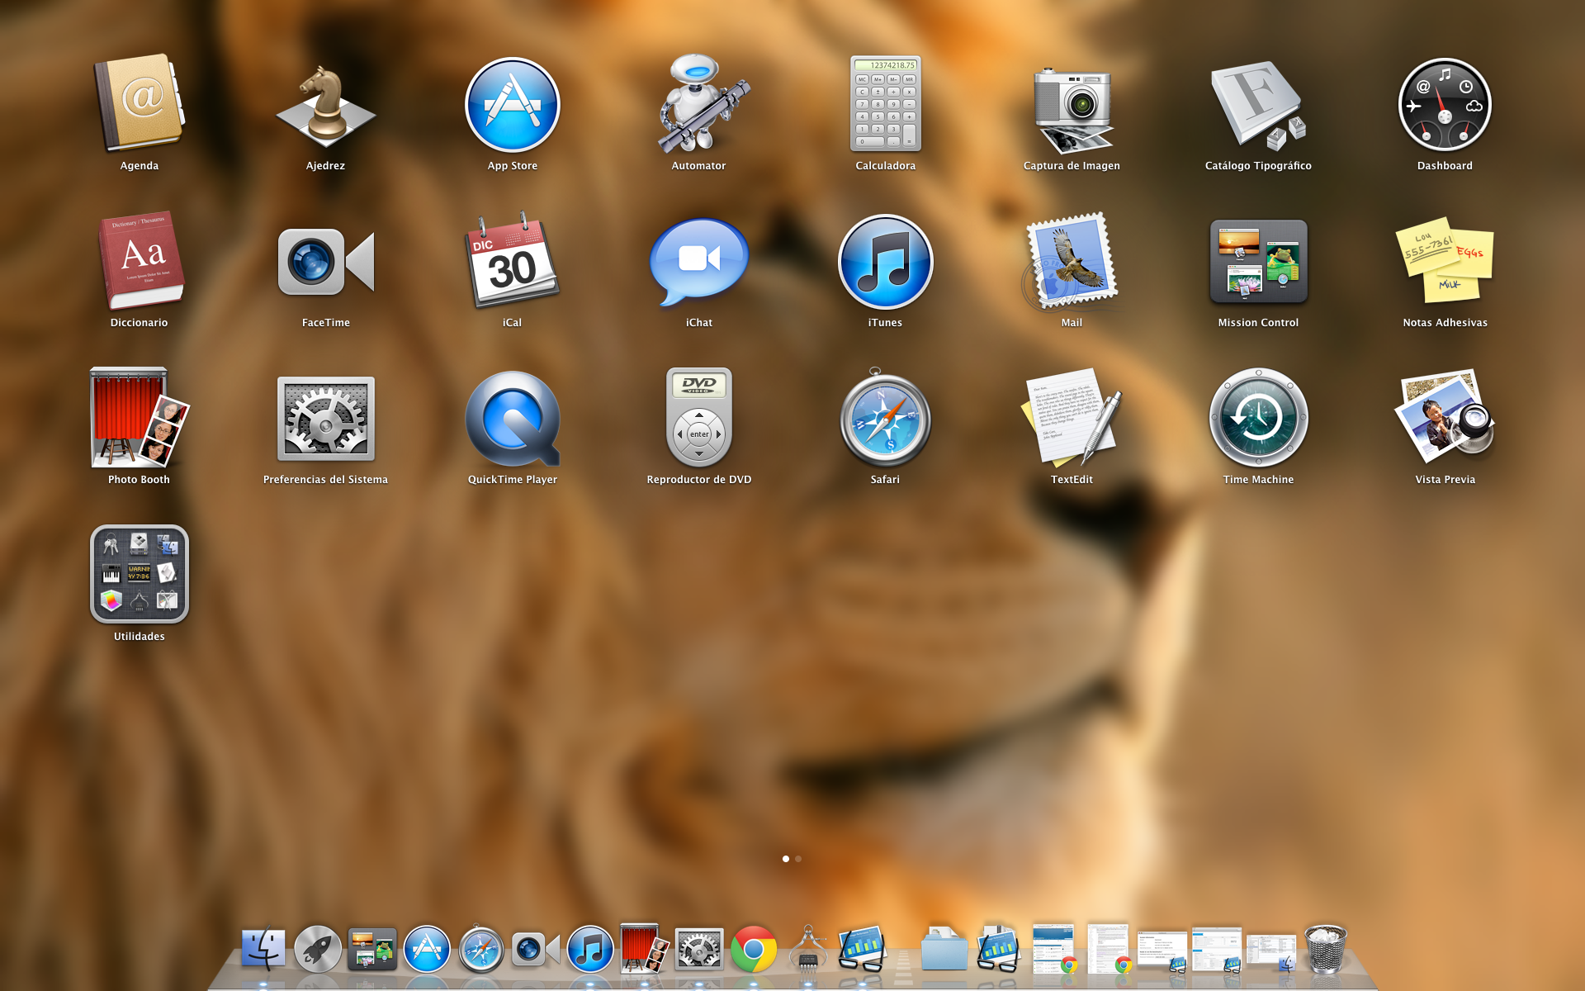The height and width of the screenshot is (991, 1585).
Task: Open App Store from the Dock
Action: pyautogui.click(x=427, y=949)
